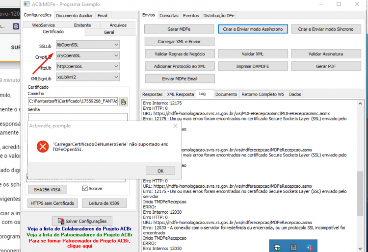Click the Imprimir DAMDFE button
The height and width of the screenshot is (252, 368).
point(253,66)
